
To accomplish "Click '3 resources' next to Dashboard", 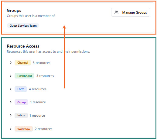I will [x=45, y=76].
